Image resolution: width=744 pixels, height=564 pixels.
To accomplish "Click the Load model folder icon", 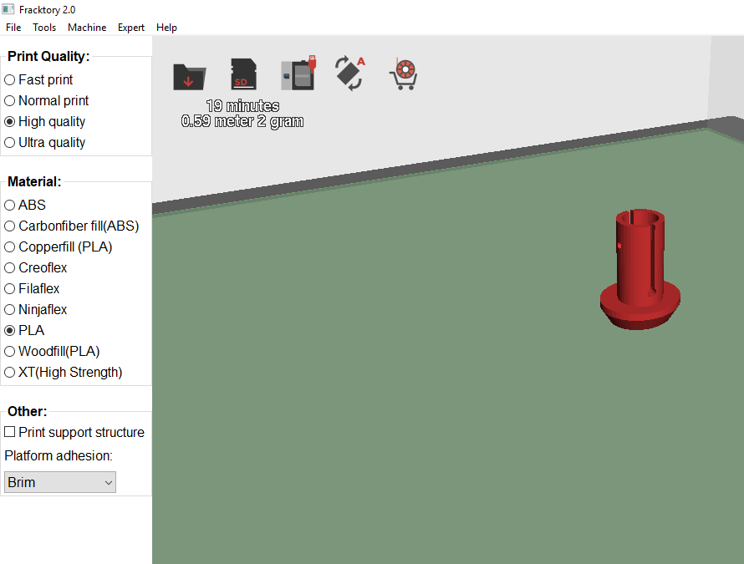I will tap(189, 76).
